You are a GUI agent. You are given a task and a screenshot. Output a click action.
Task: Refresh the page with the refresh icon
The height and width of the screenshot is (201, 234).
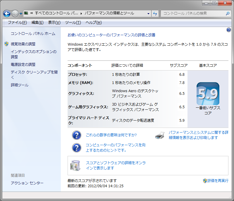[155, 13]
